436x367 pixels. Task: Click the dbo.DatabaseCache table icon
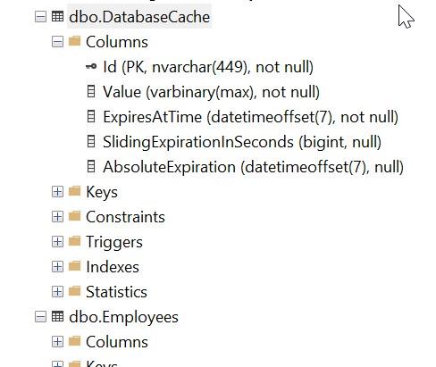(57, 16)
